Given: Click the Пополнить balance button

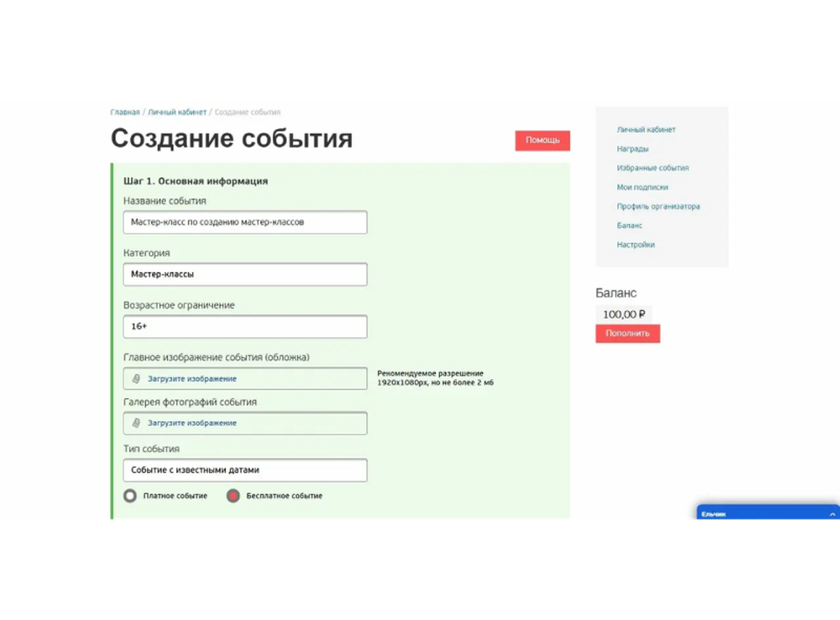Looking at the screenshot, I should click(628, 333).
